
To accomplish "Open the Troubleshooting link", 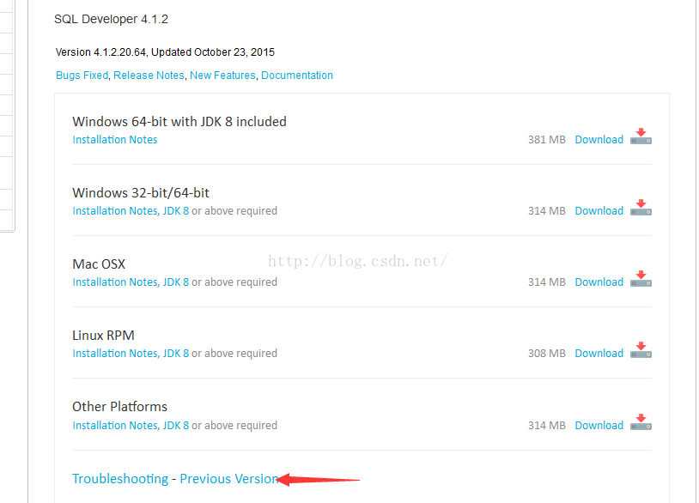I will 120,479.
